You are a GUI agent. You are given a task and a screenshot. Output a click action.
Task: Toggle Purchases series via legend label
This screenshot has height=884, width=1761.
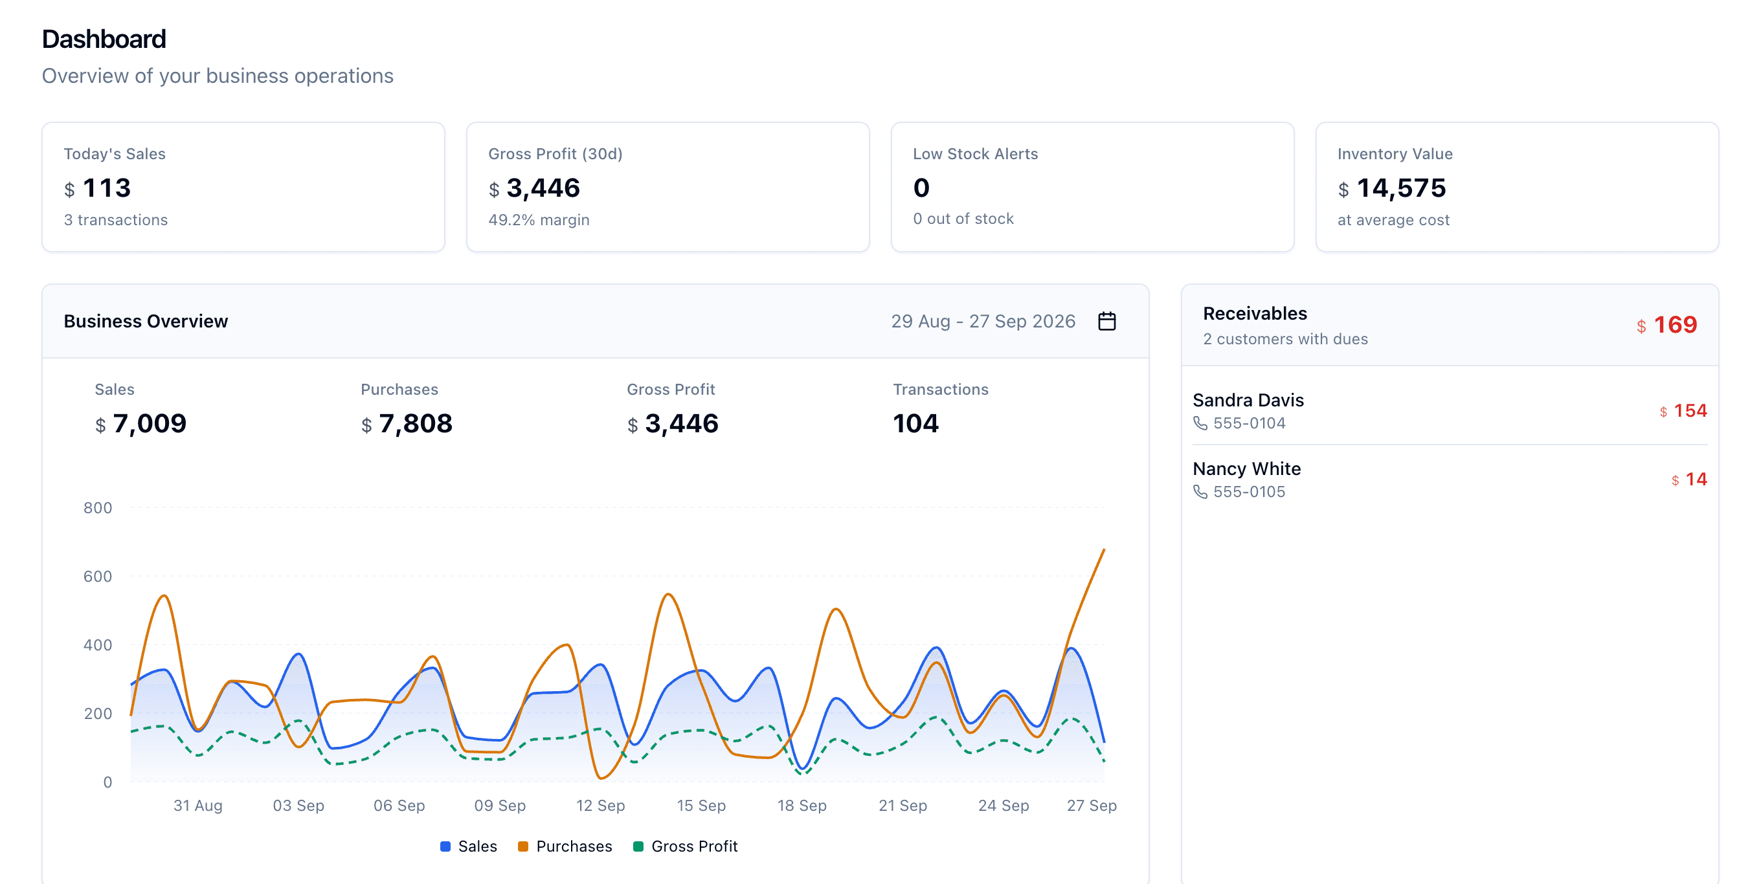[574, 846]
